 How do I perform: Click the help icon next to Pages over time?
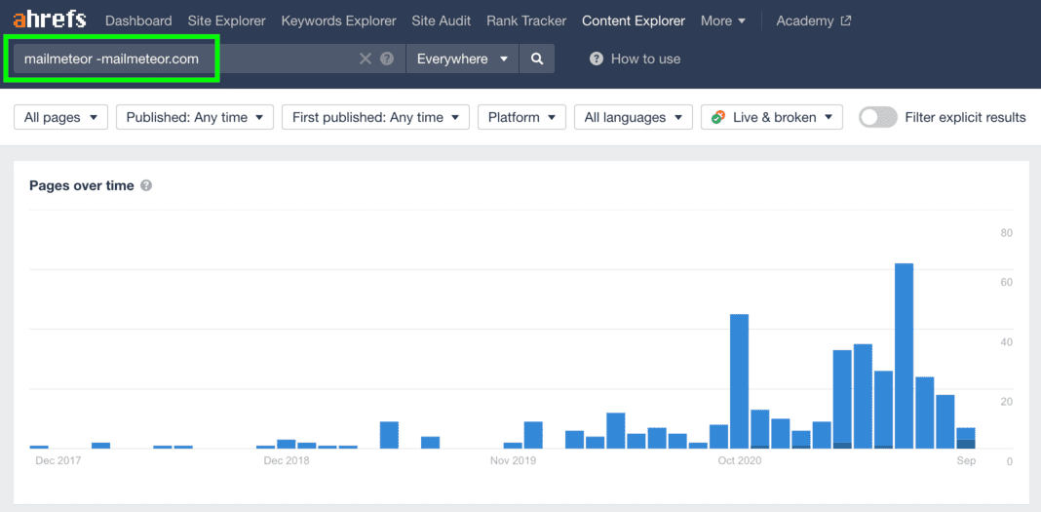point(147,185)
